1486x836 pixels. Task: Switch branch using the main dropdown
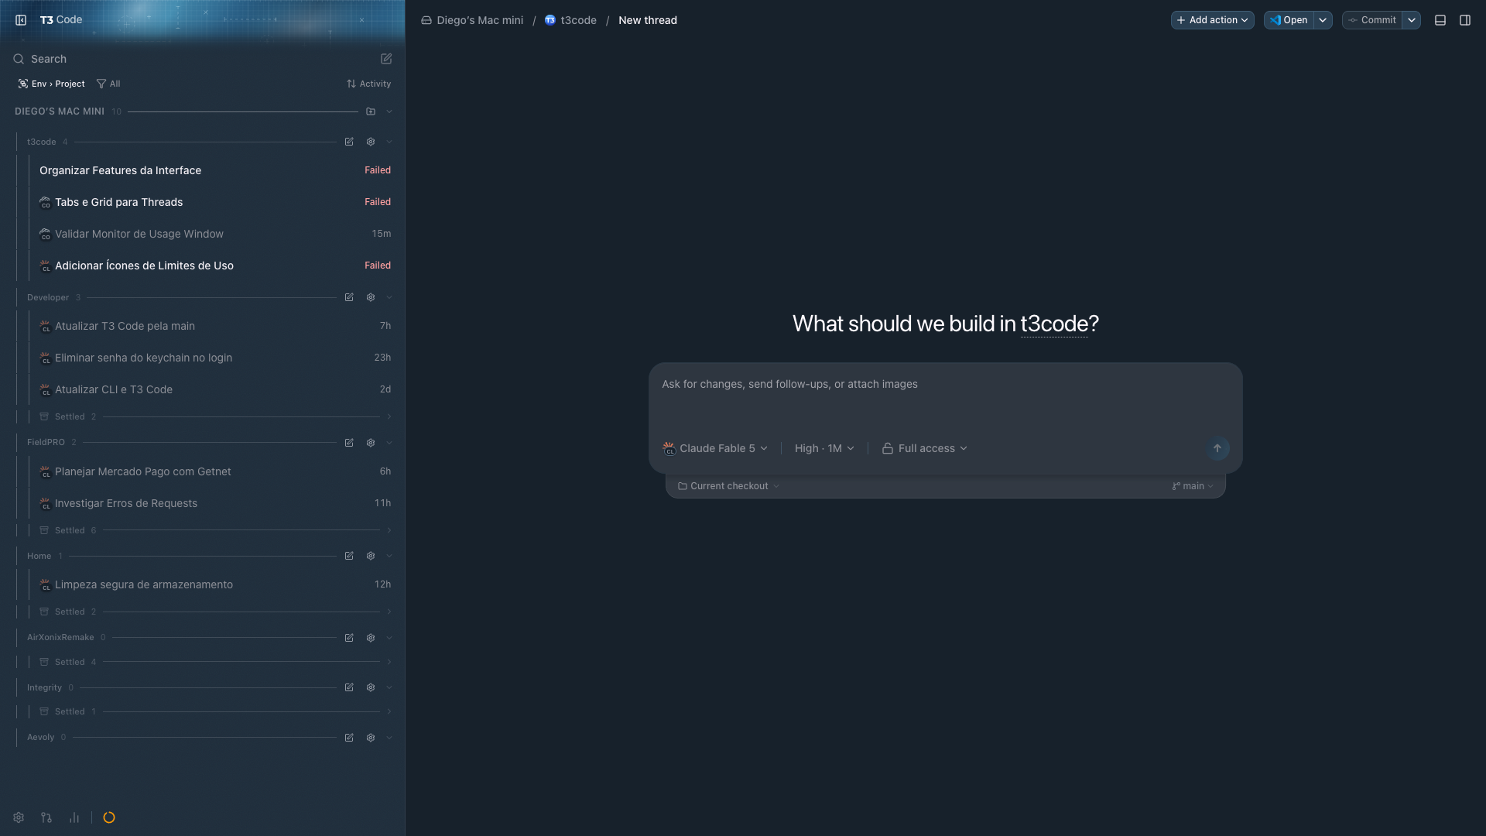point(1193,486)
